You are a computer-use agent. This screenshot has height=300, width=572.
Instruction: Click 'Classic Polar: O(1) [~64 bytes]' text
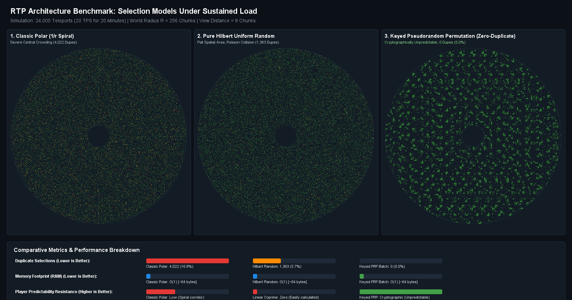coord(171,282)
